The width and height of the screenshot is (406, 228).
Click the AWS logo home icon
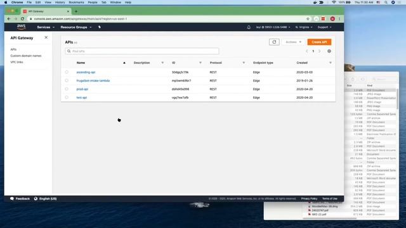click(x=21, y=27)
